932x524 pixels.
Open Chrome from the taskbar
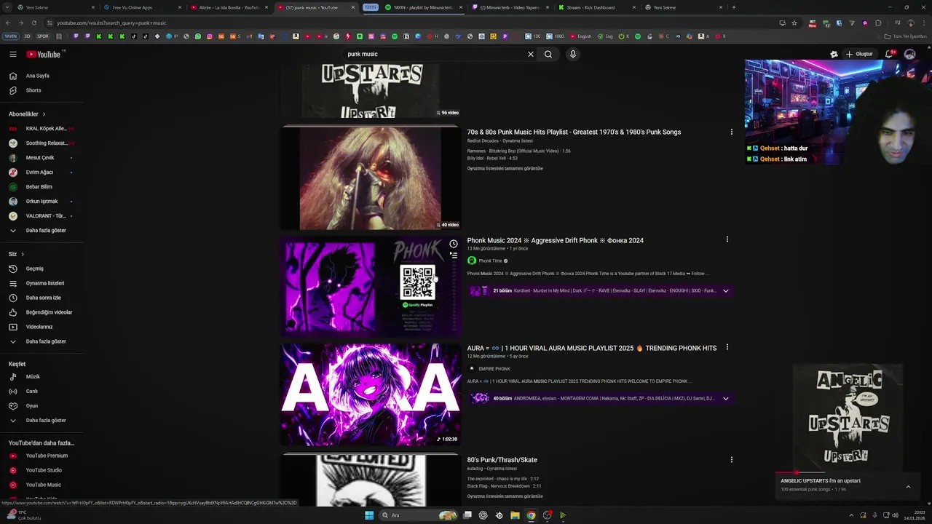531,515
